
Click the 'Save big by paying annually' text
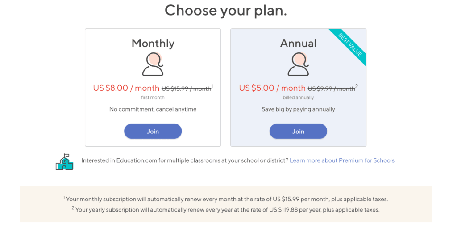pos(298,109)
